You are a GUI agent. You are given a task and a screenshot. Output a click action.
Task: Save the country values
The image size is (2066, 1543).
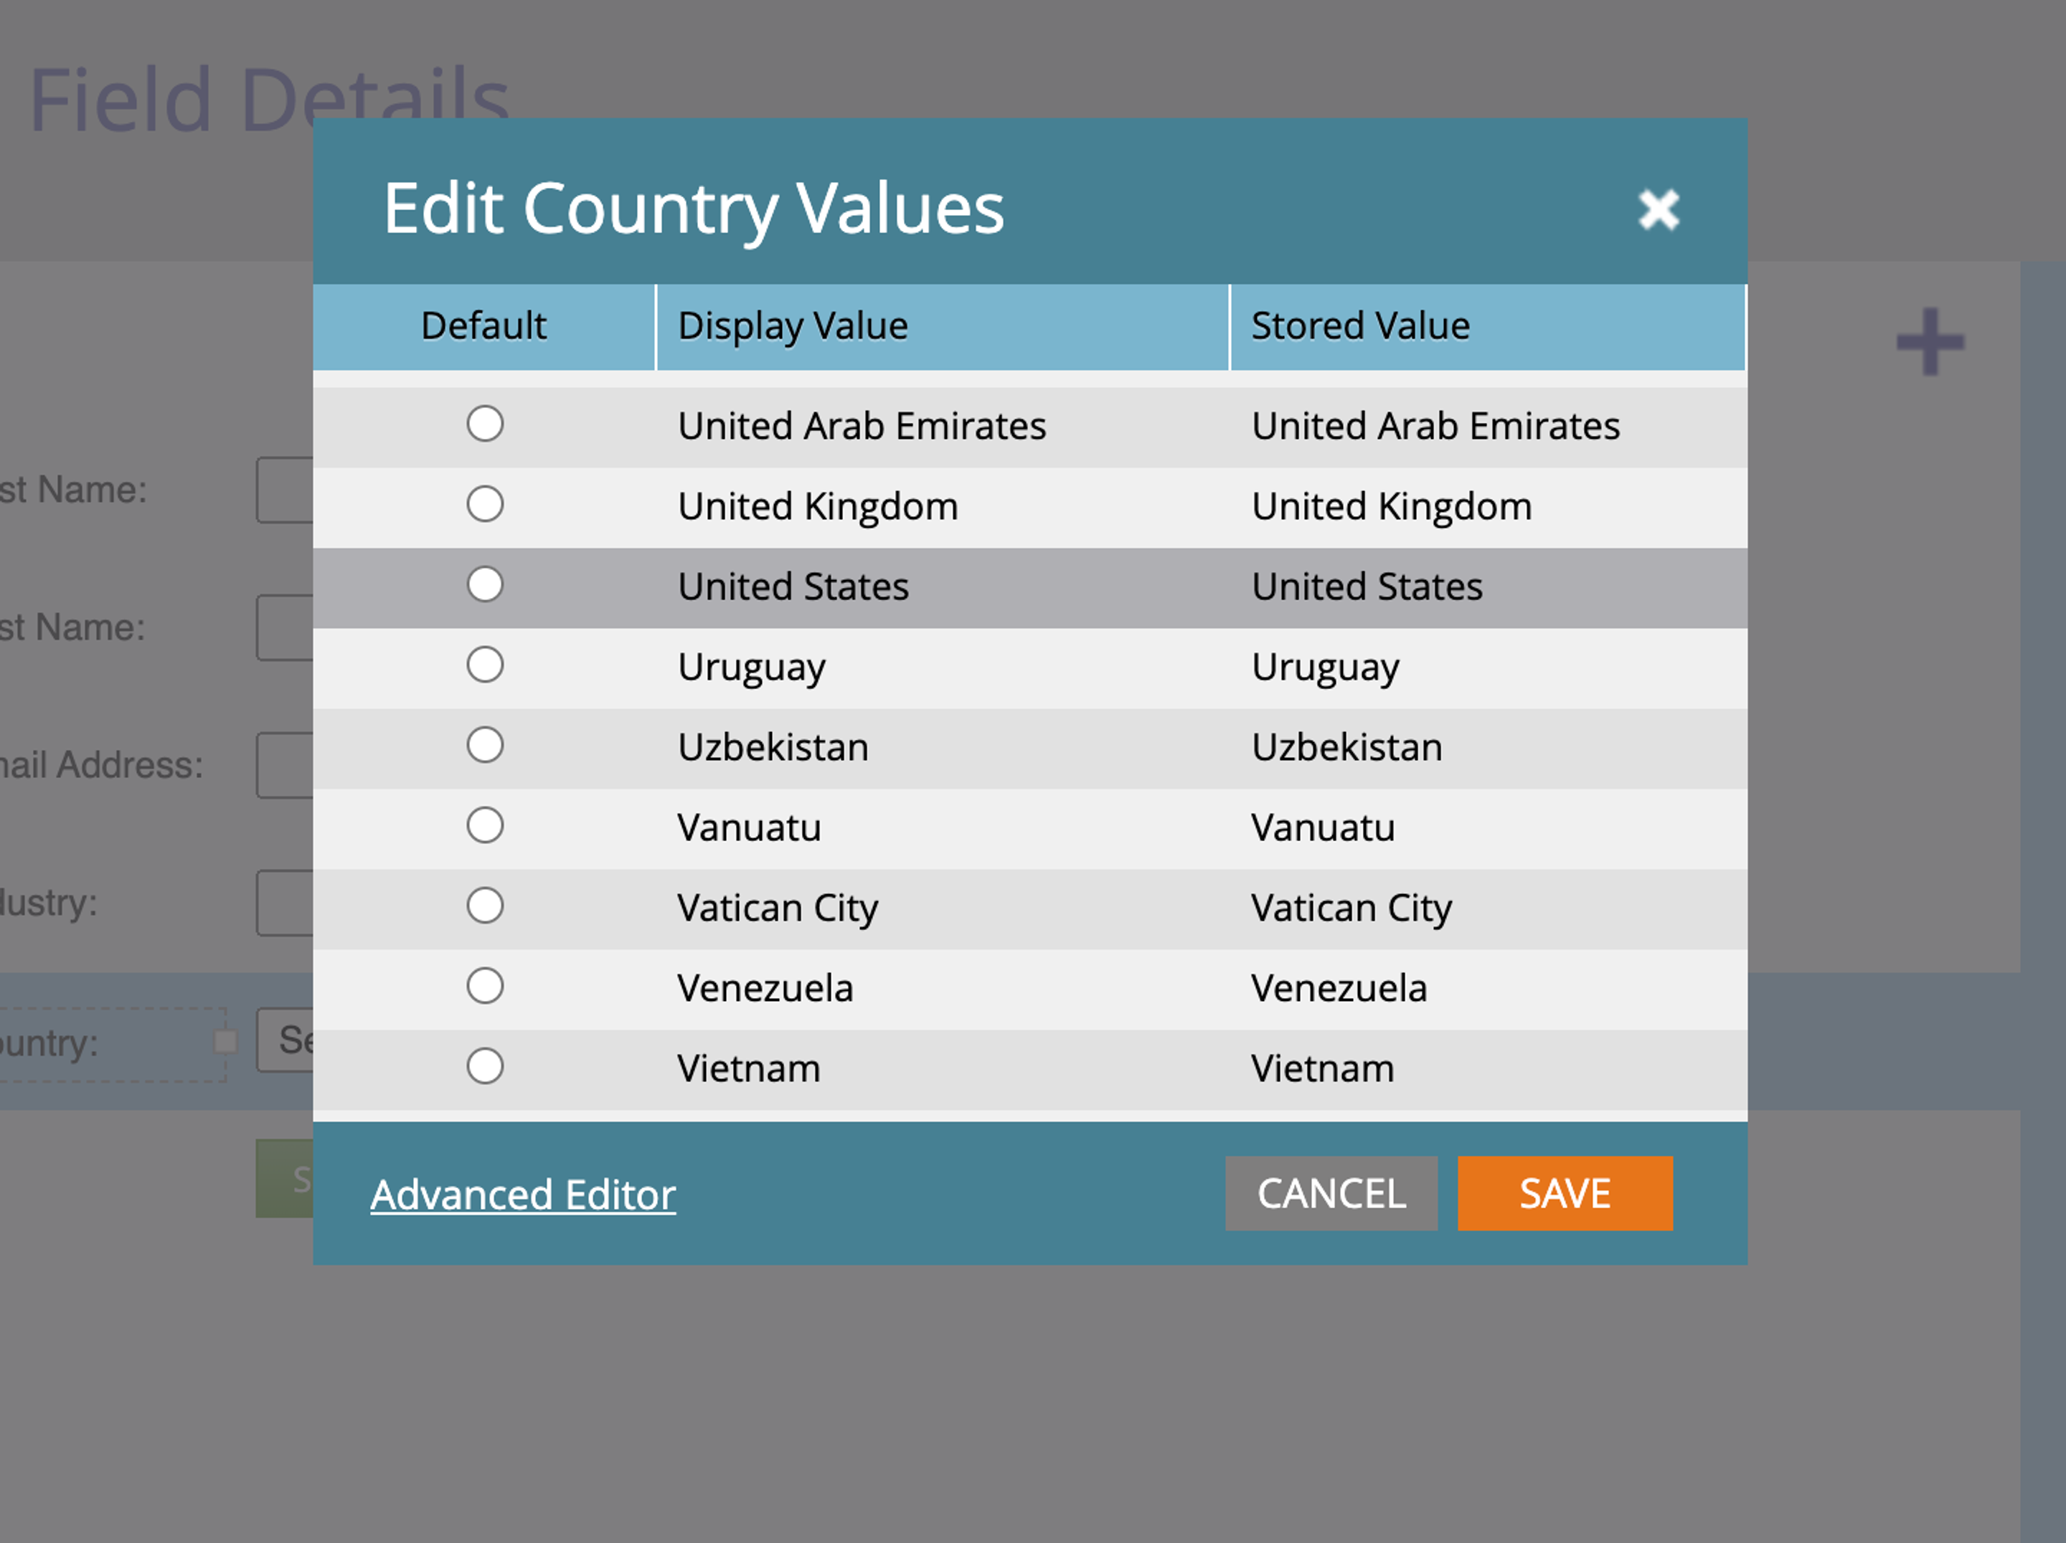pyautogui.click(x=1565, y=1193)
